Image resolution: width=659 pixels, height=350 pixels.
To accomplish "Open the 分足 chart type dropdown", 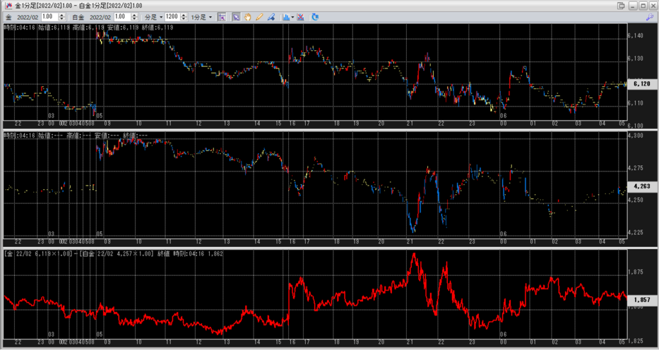I will pos(152,17).
